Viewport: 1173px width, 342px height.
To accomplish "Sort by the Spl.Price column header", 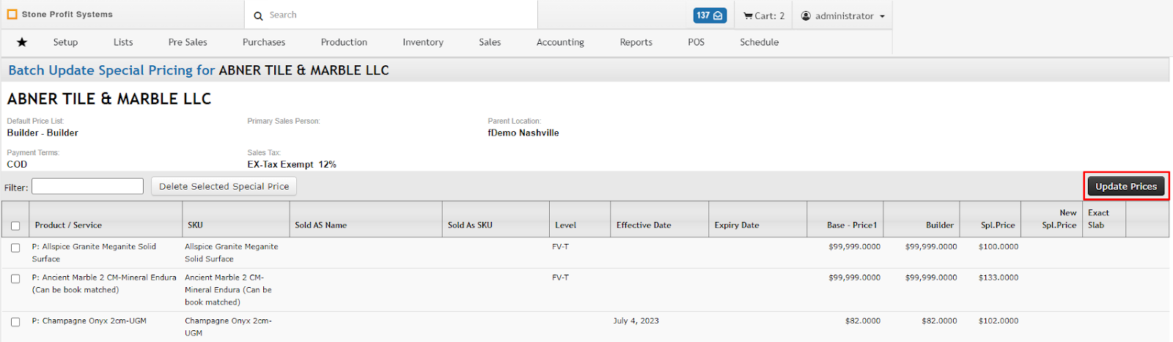I will click(x=998, y=225).
